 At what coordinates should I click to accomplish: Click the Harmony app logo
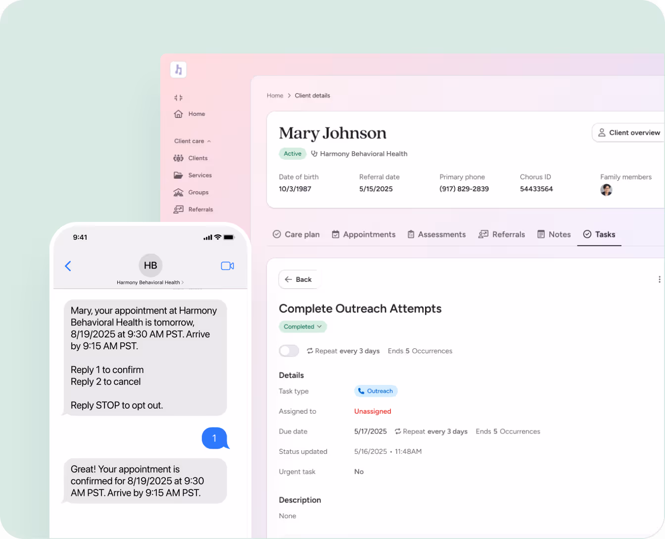tap(179, 69)
